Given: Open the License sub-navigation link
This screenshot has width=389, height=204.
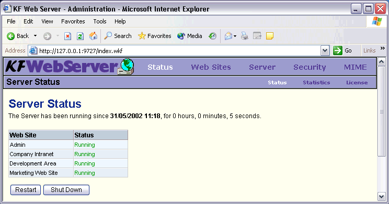Looking at the screenshot, I should pos(357,83).
